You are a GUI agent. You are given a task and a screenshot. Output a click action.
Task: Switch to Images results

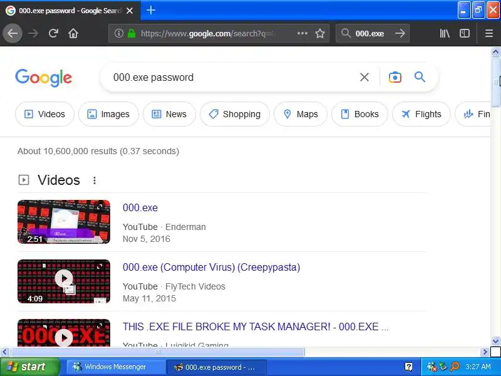point(108,114)
